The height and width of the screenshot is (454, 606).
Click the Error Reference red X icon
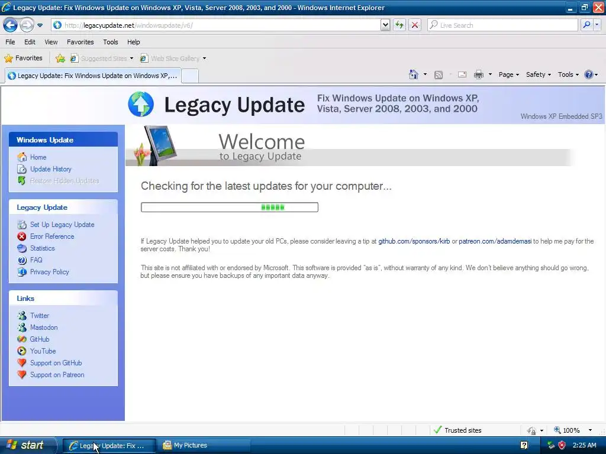click(x=22, y=236)
